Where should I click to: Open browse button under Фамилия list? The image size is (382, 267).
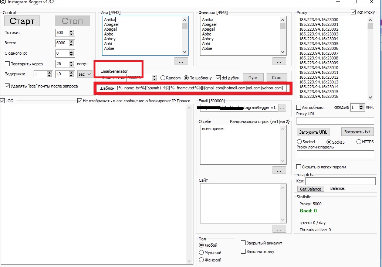[x=279, y=61]
